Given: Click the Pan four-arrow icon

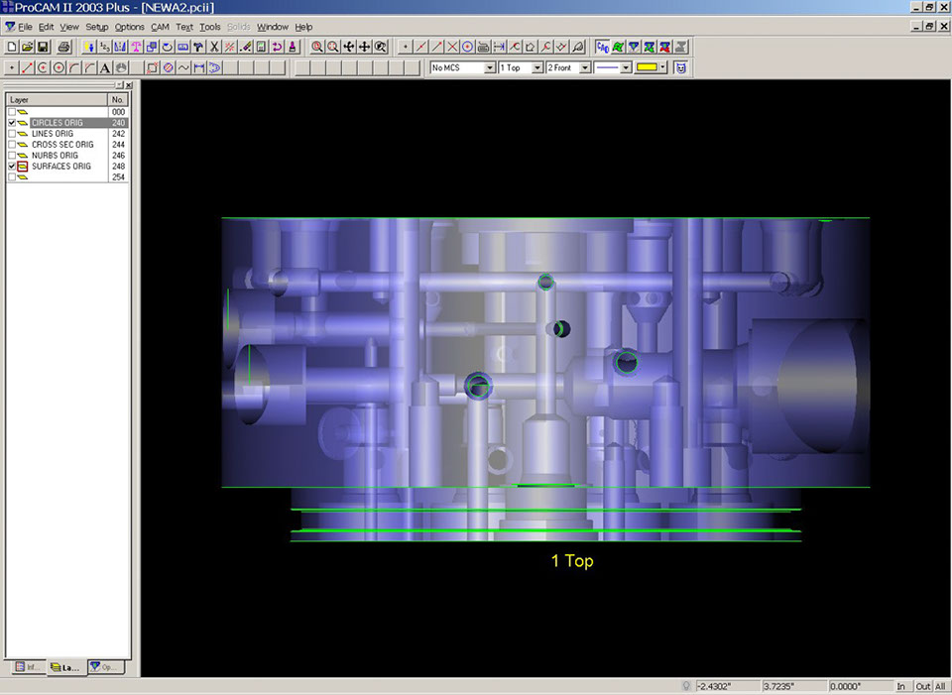Looking at the screenshot, I should 364,47.
